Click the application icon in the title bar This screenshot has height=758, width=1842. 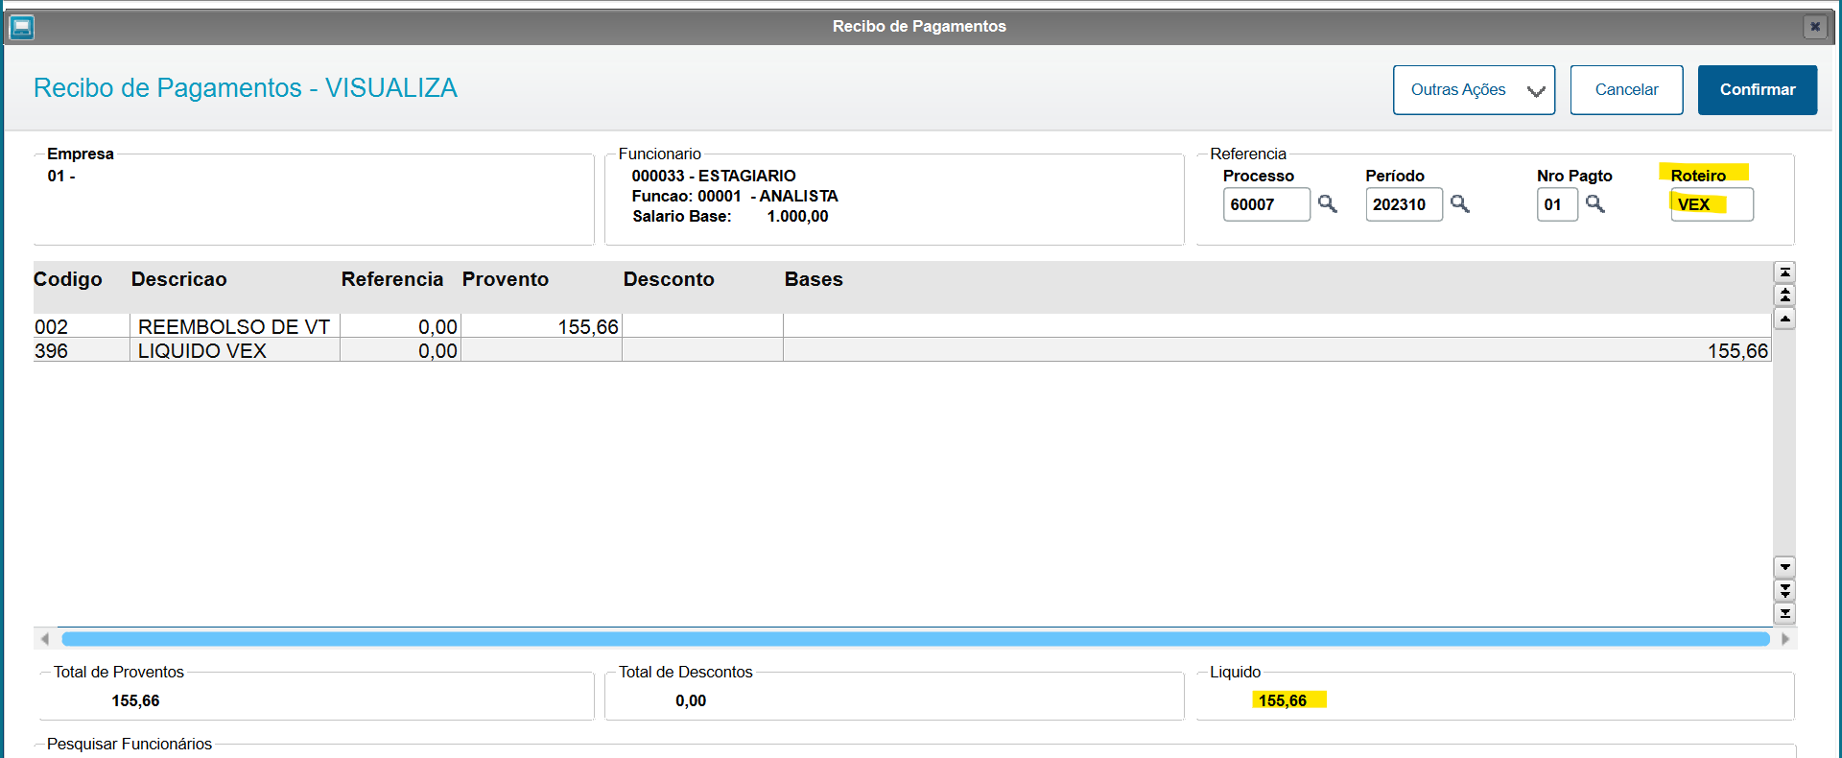[22, 27]
